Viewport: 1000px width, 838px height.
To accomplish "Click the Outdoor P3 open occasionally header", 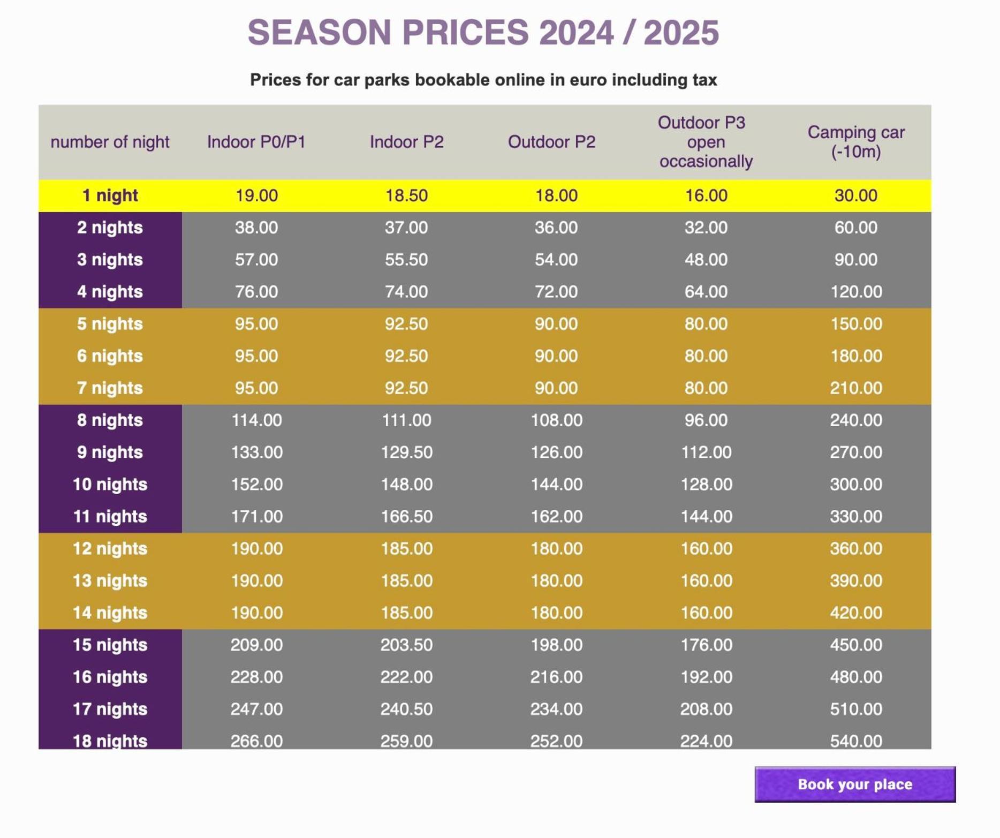I will coord(706,142).
